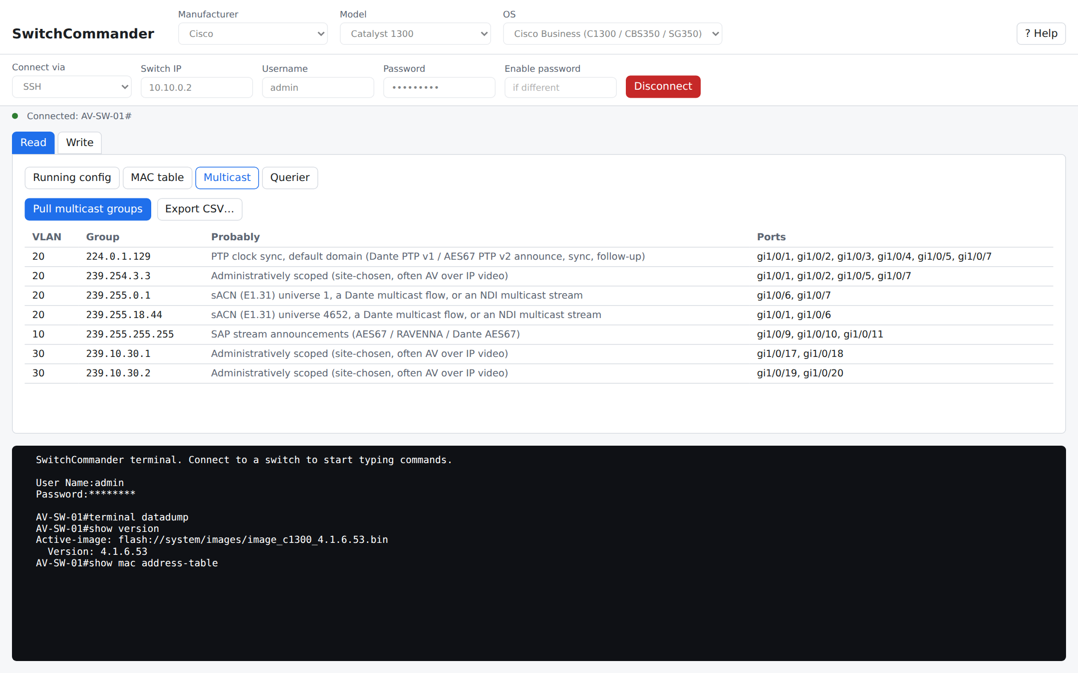
Task: Open the Model dropdown showing Catalyst 1300
Action: (415, 33)
